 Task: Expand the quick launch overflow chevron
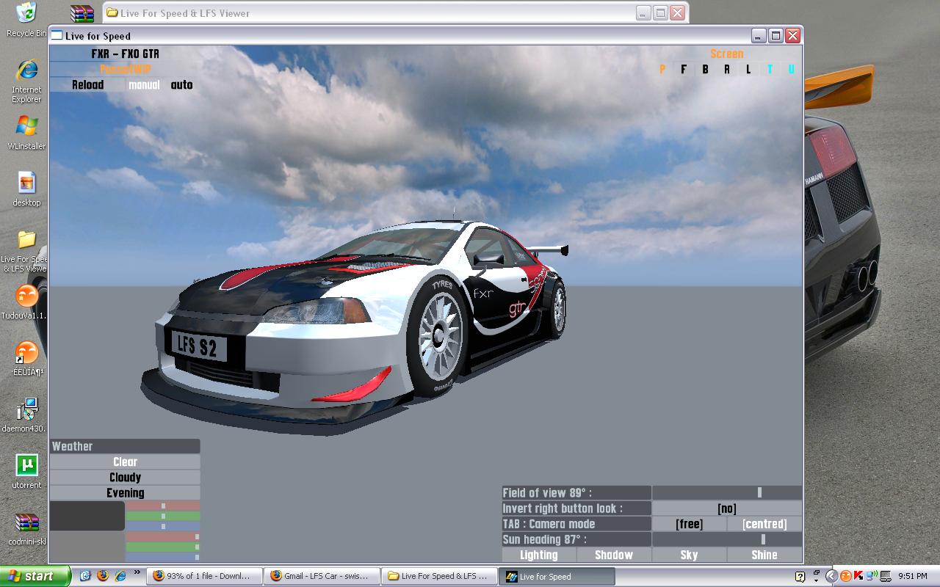137,573
